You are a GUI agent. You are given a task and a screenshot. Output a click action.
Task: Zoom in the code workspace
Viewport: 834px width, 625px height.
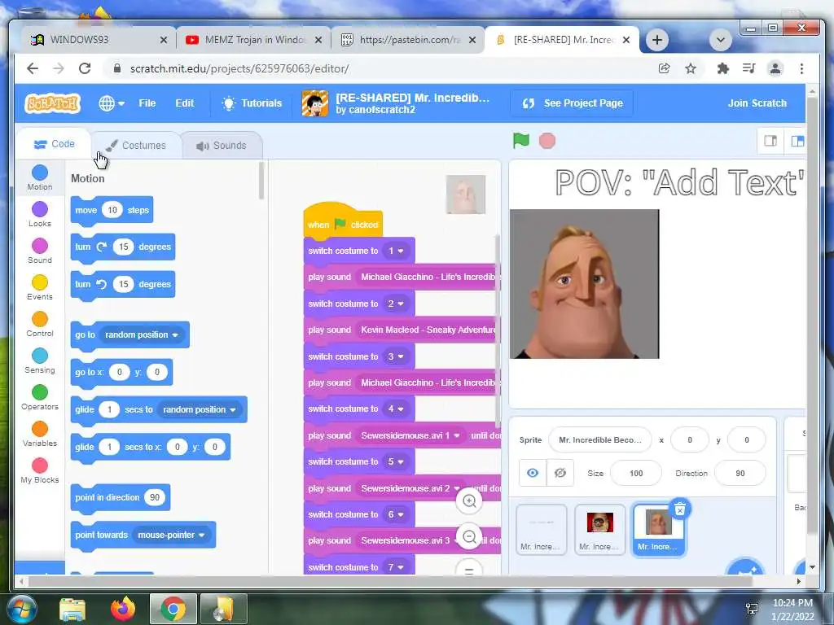coord(469,500)
